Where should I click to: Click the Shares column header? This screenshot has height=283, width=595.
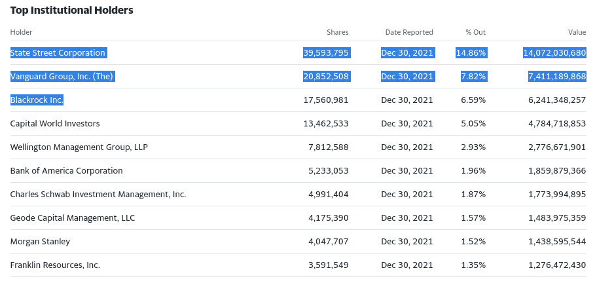pyautogui.click(x=338, y=32)
